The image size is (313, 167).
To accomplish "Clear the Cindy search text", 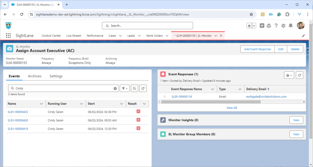I will pos(115,88).
